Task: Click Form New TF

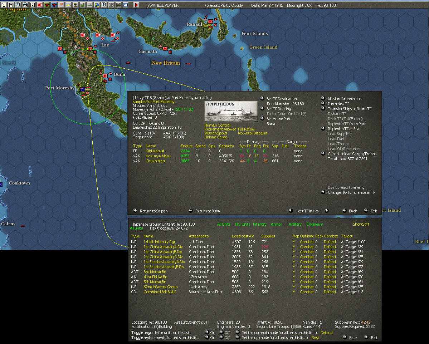Action: (338, 104)
